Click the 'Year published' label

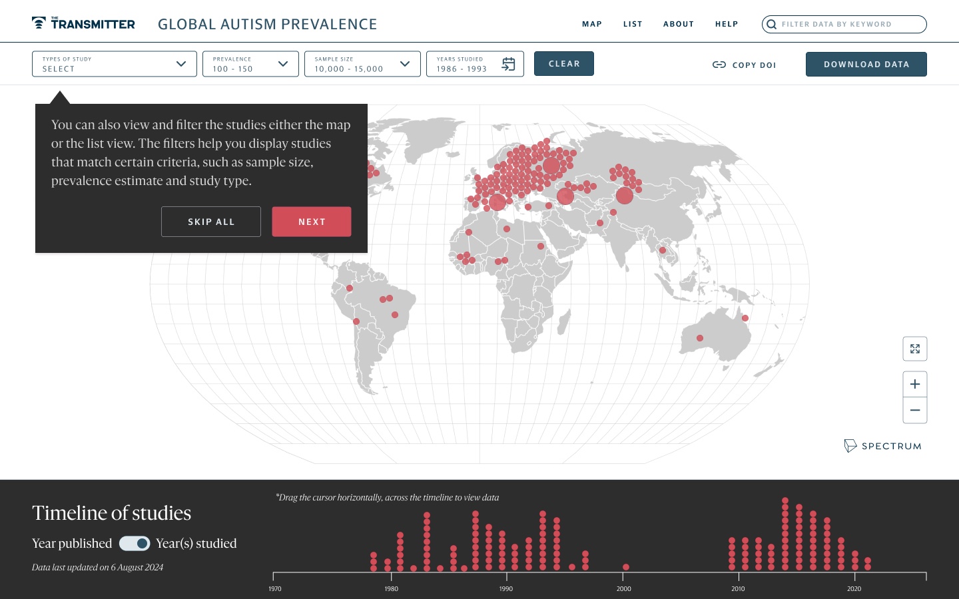coord(72,544)
